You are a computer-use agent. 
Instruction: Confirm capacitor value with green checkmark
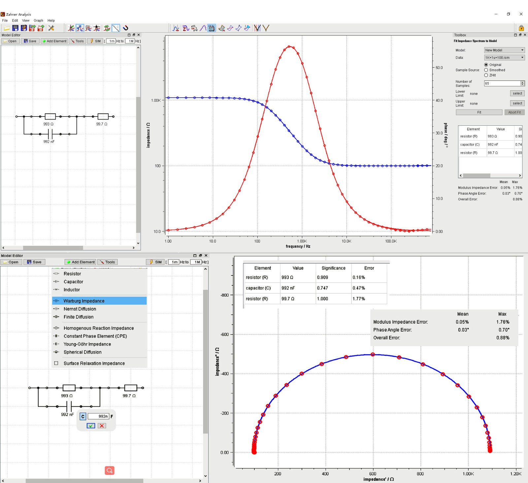tap(91, 426)
